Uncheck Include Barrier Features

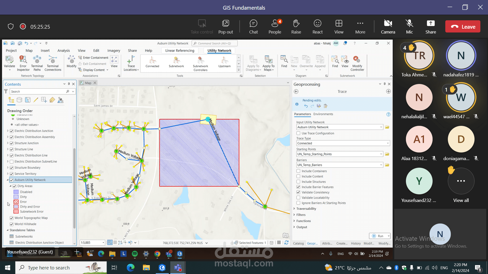coord(298,187)
